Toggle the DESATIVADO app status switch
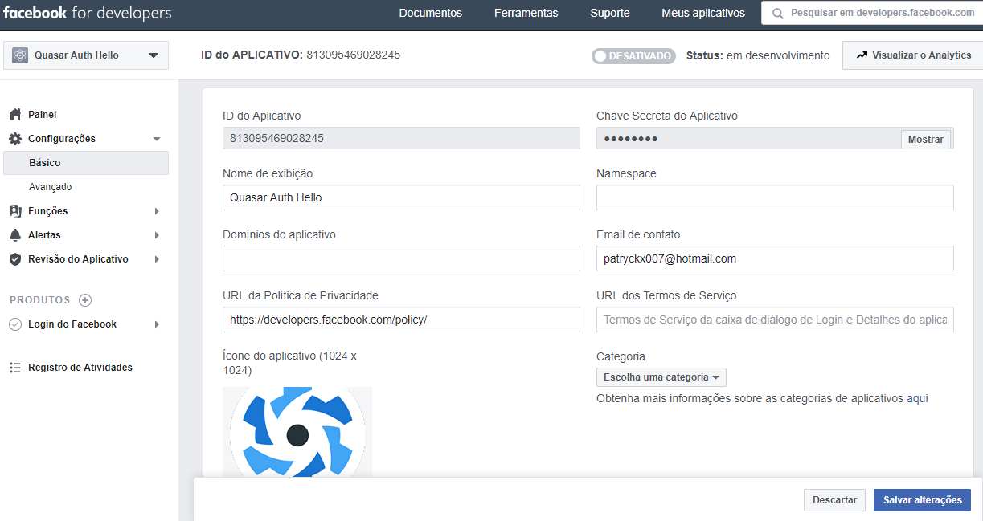Viewport: 983px width, 521px height. (633, 56)
